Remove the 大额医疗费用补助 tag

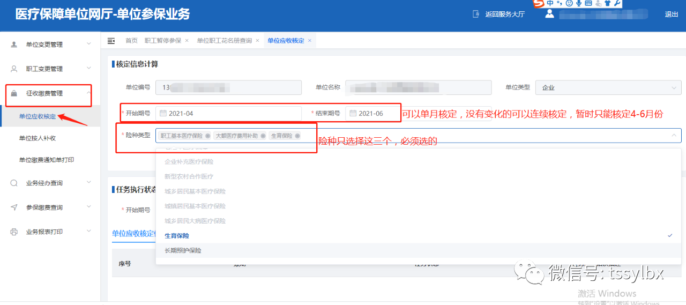pos(263,136)
